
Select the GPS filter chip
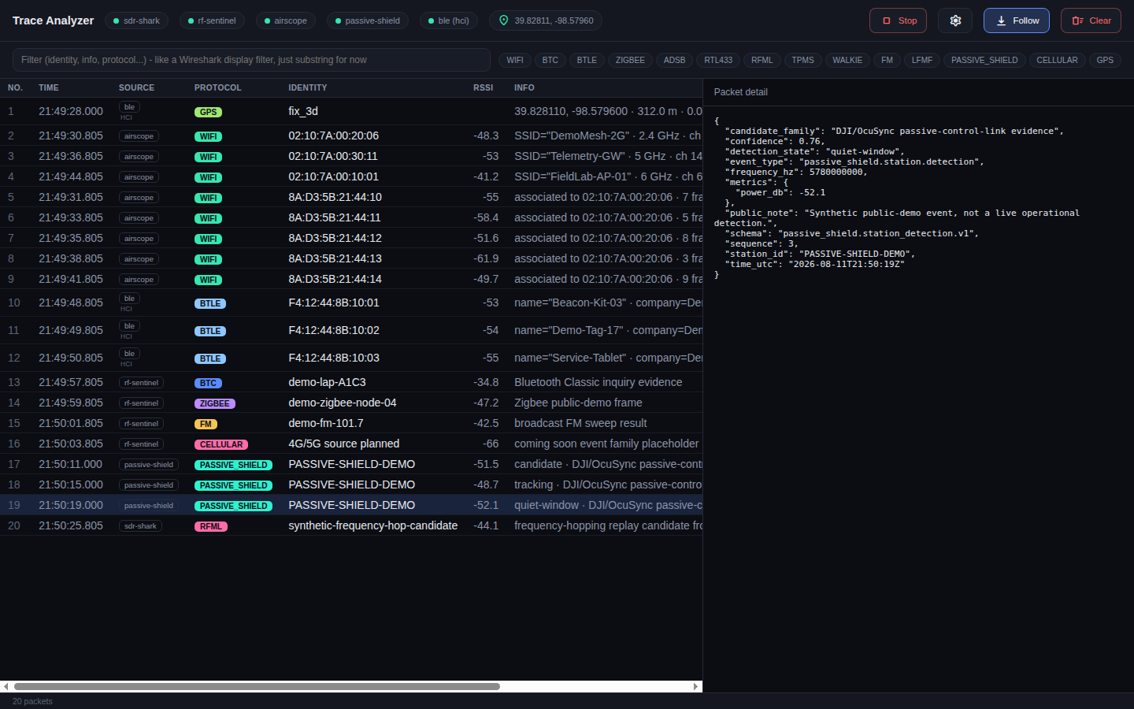pyautogui.click(x=1105, y=60)
